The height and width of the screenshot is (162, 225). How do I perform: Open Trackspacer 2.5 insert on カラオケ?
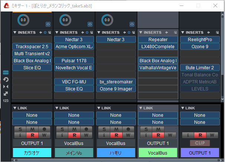click(32, 47)
